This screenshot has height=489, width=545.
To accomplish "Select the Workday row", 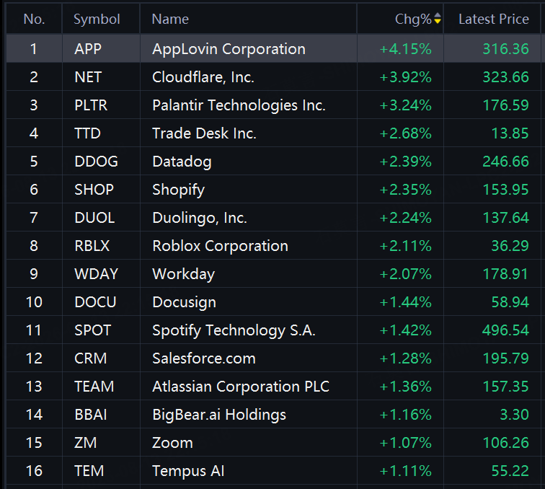I will tap(273, 274).
